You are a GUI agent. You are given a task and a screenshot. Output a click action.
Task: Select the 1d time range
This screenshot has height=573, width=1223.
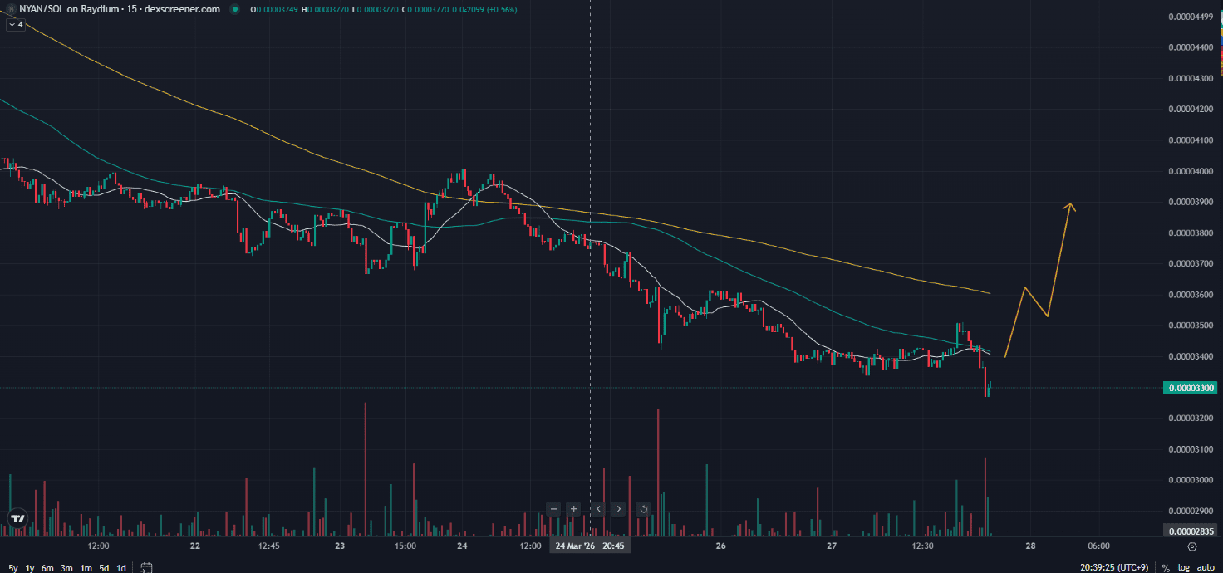[121, 568]
